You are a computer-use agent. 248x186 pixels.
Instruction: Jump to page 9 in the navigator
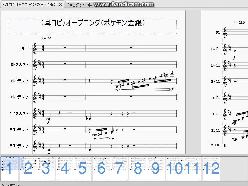point(156,168)
